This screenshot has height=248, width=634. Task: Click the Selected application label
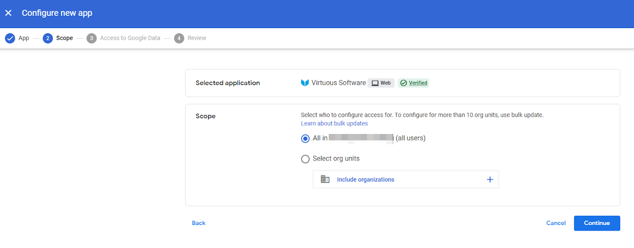click(228, 83)
